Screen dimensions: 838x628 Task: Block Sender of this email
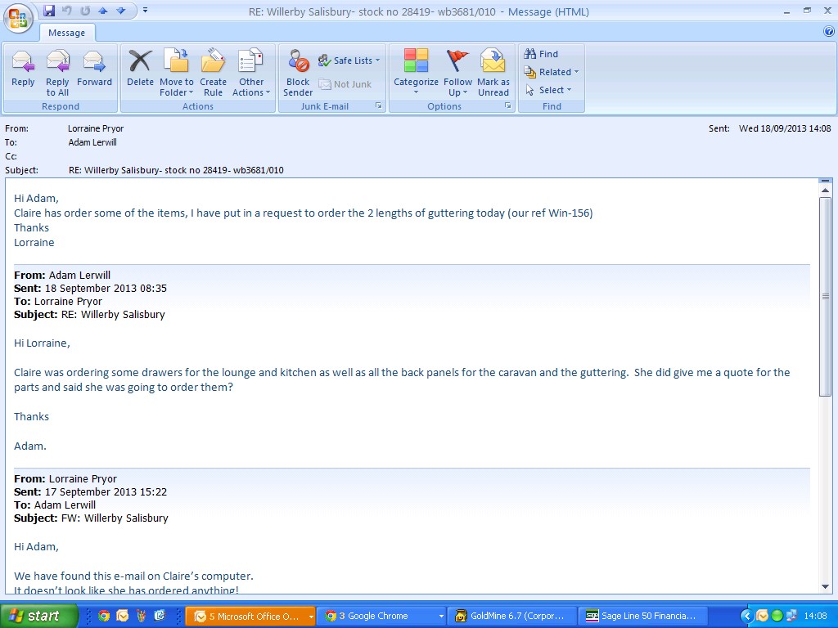(x=298, y=73)
